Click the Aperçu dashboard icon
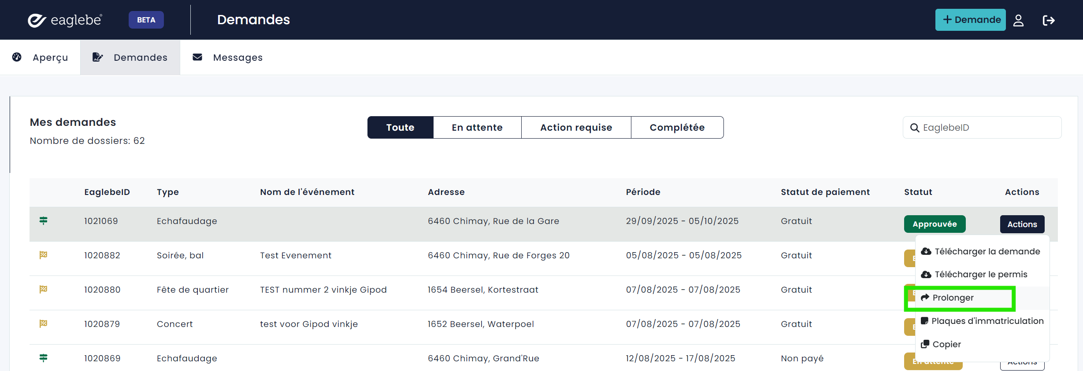 click(17, 57)
